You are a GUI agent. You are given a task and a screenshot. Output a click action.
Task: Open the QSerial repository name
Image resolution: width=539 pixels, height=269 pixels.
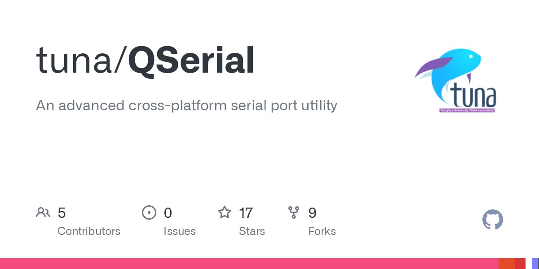click(191, 61)
